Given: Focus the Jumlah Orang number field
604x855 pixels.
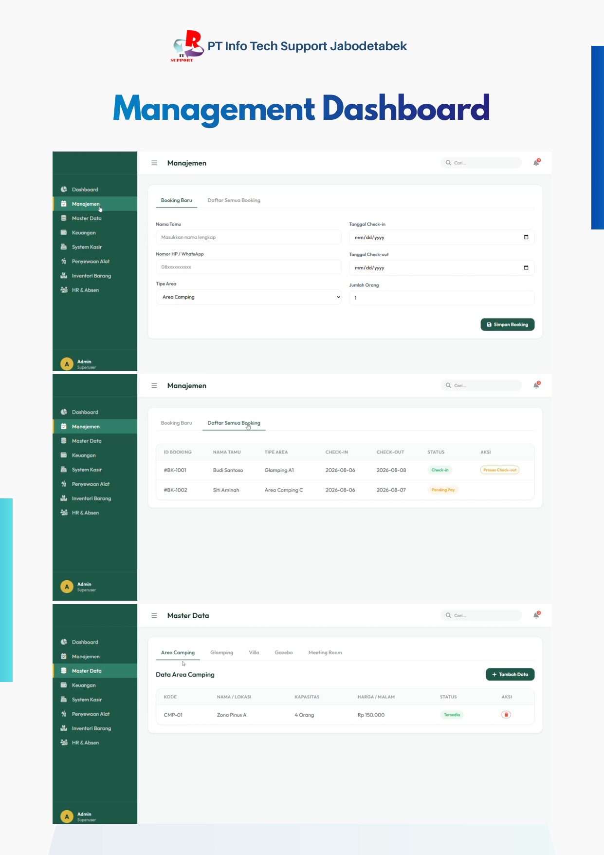Looking at the screenshot, I should pos(442,298).
